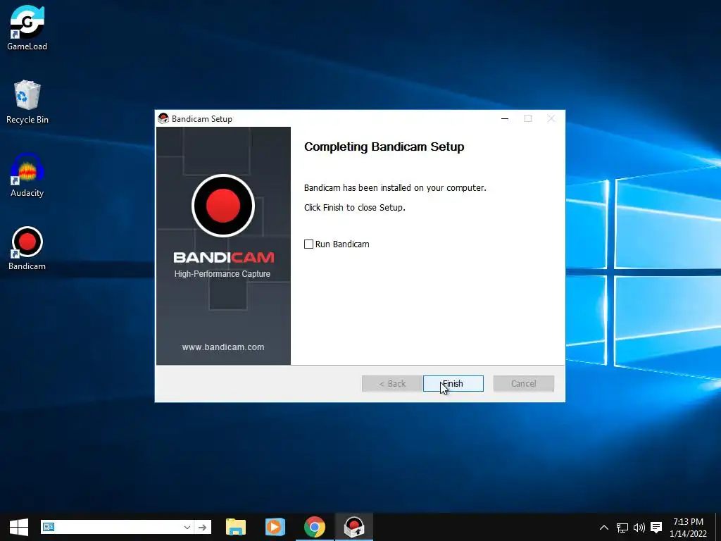Open Google Chrome from the taskbar
721x541 pixels.
[315, 527]
